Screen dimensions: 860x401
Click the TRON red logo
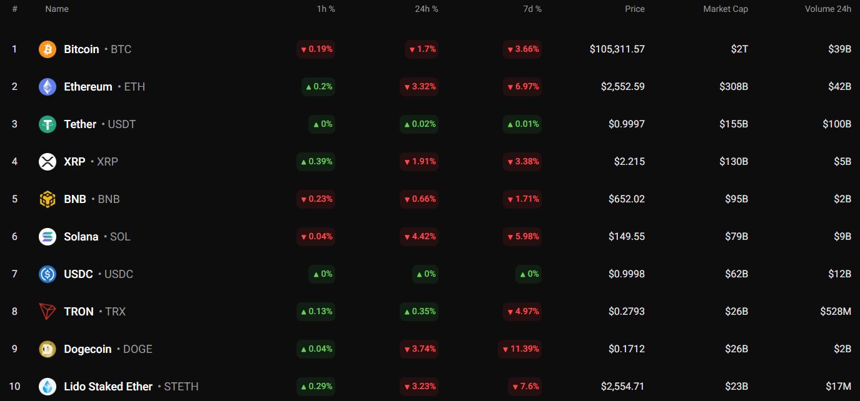[x=48, y=311]
